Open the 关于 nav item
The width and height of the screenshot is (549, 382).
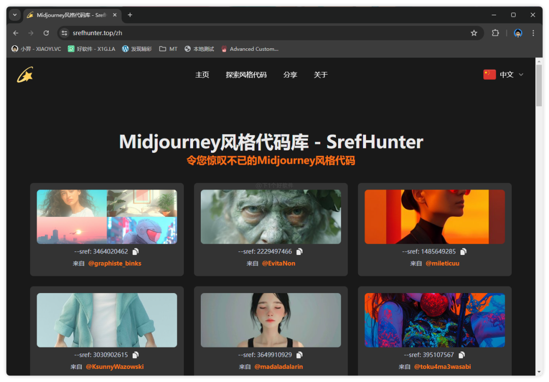(320, 75)
